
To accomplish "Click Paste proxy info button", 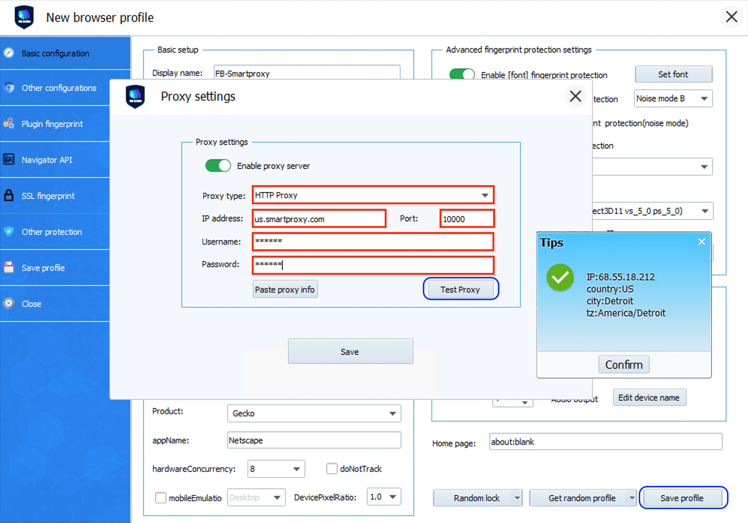I will click(x=285, y=289).
